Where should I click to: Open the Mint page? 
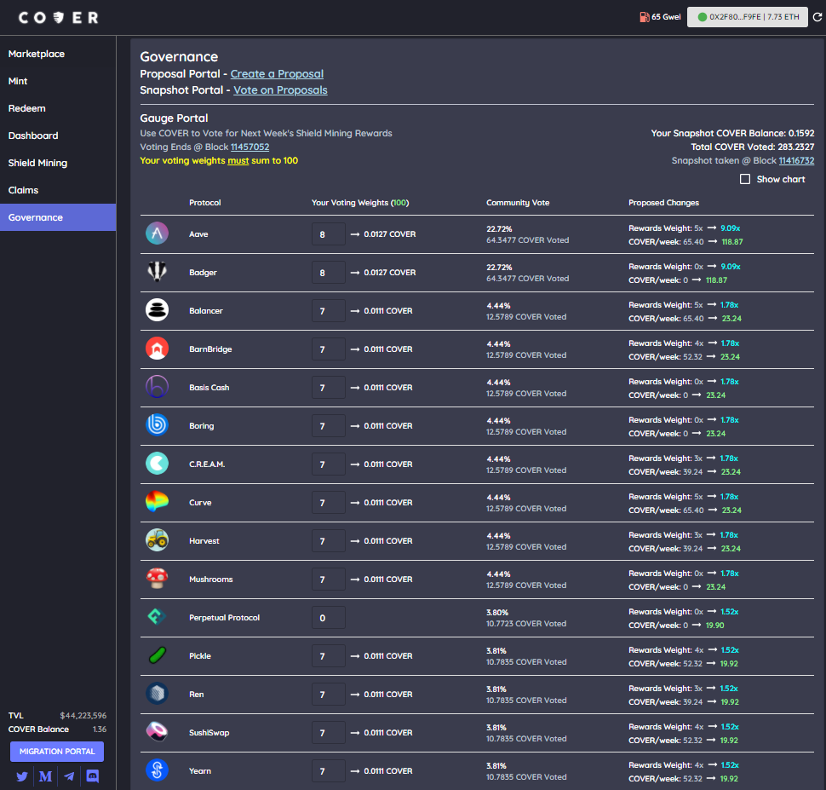pyautogui.click(x=58, y=81)
